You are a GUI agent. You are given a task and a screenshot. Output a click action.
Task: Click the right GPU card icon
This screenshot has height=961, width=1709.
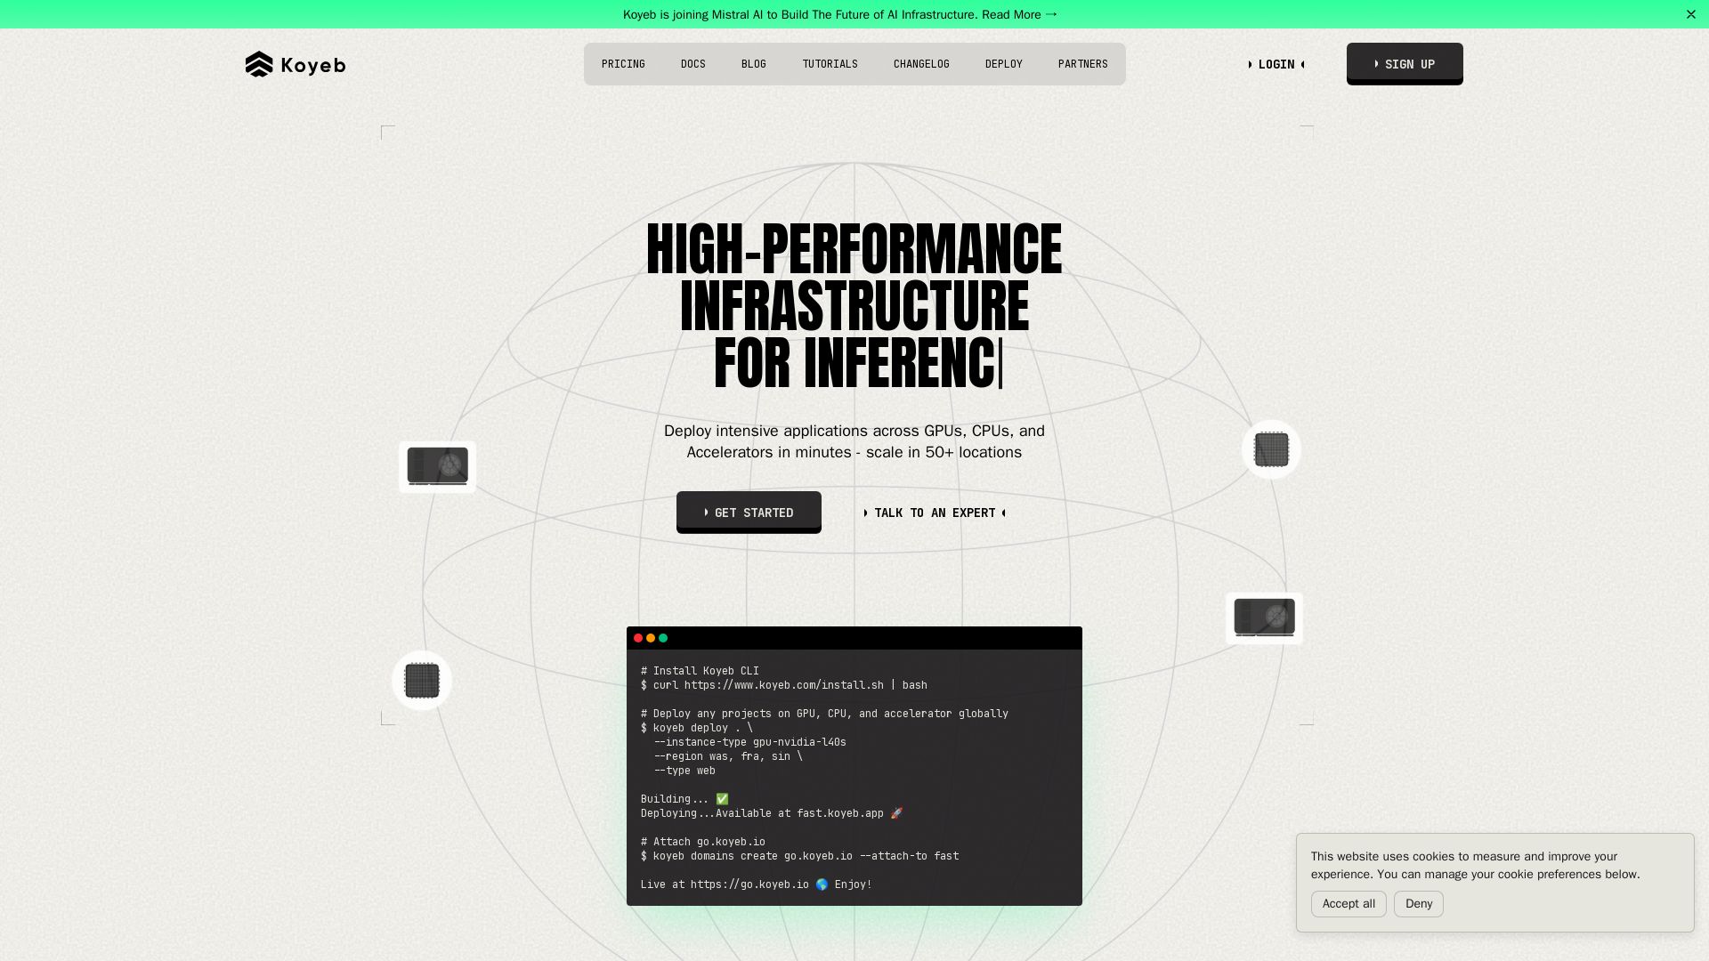click(1264, 618)
